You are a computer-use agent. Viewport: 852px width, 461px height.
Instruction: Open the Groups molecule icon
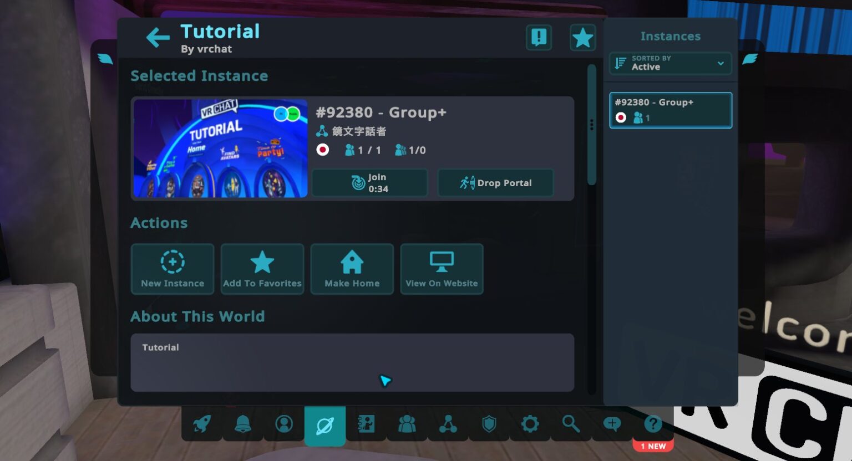pos(449,424)
